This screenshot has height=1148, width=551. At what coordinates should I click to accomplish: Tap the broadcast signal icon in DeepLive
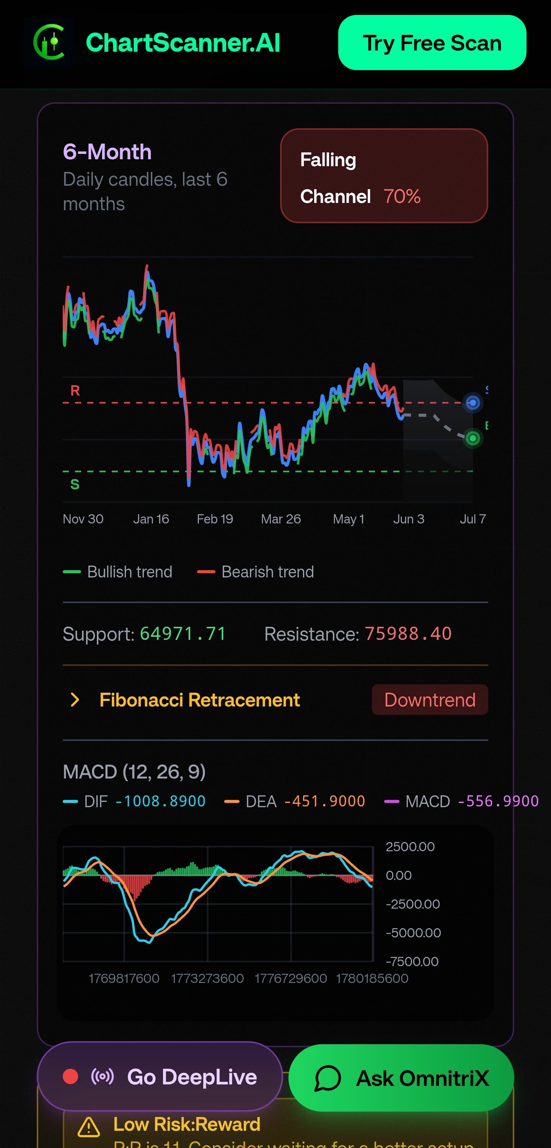point(103,1076)
